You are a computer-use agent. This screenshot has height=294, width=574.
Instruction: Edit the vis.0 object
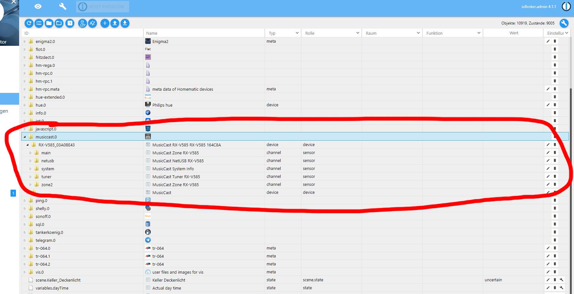point(548,272)
